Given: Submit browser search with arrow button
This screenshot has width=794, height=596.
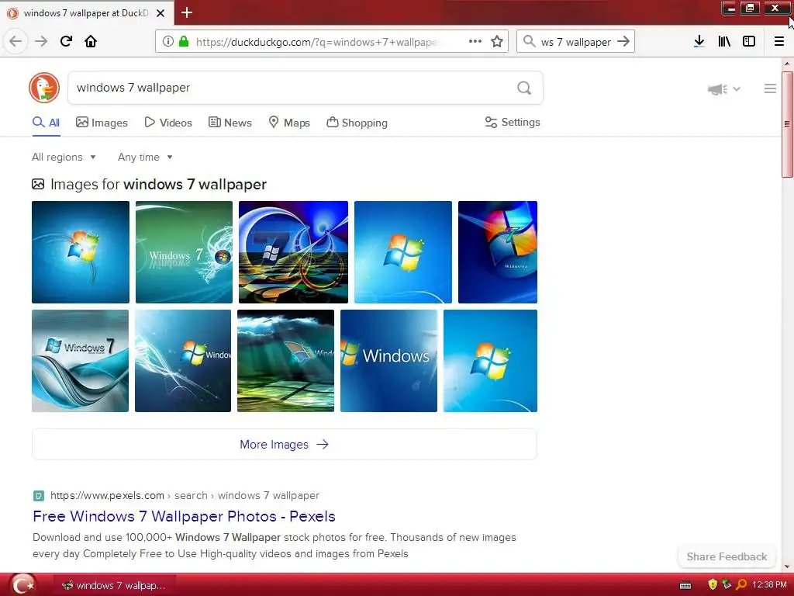Looking at the screenshot, I should click(624, 42).
